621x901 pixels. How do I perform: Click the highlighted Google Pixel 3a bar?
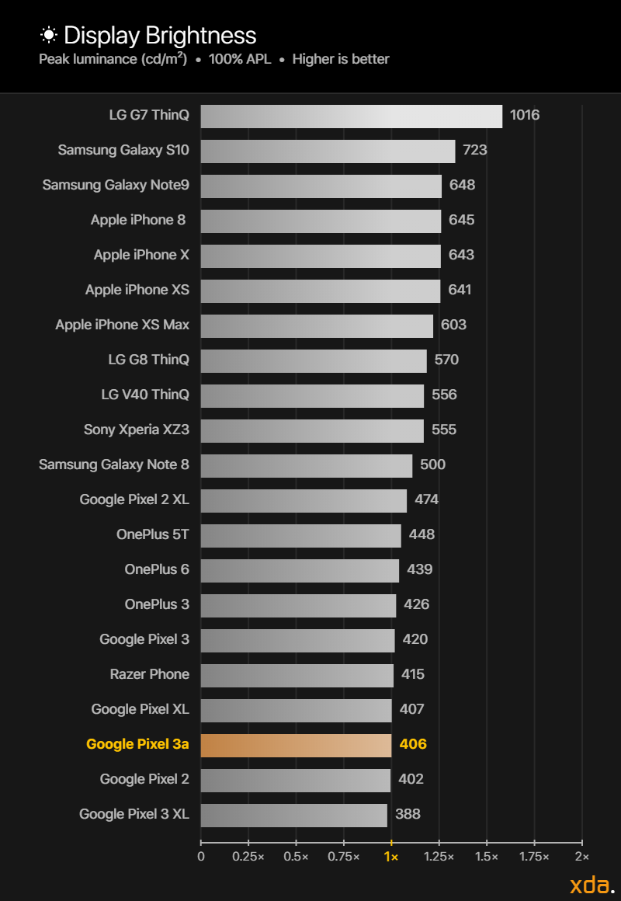tap(296, 746)
